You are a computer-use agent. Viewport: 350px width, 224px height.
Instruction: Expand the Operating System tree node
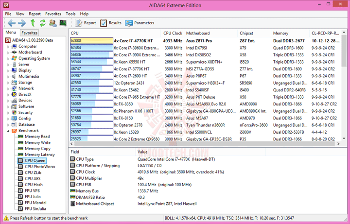(x=8, y=59)
